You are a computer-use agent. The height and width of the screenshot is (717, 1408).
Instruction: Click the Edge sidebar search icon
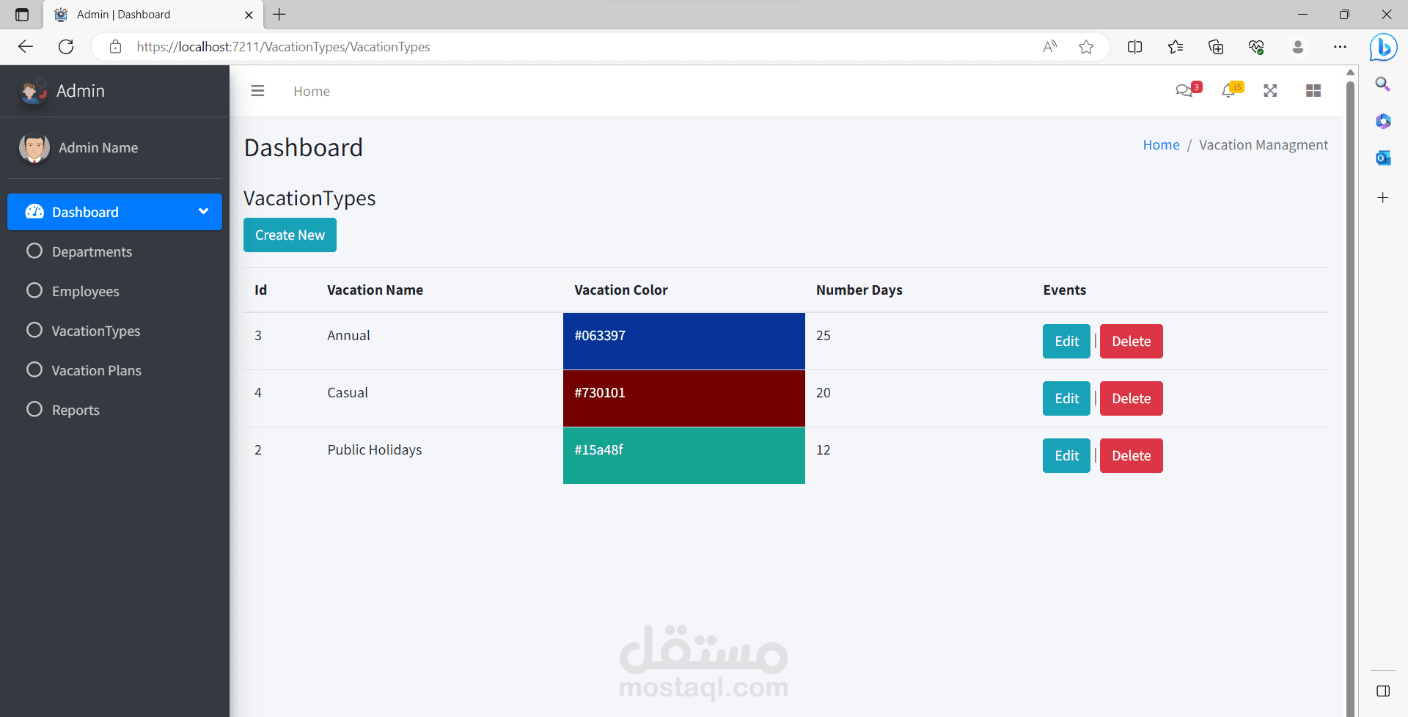coord(1382,84)
